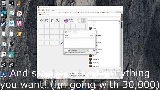Select the chestplate armor slot
Image resolution: width=160 pixels, height=90 pixels.
coord(47,21)
